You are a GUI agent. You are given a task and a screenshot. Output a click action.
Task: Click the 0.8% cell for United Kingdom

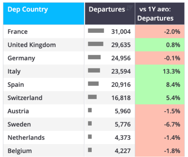point(160,45)
